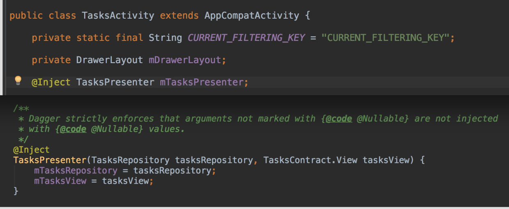Screen dimensions: 509x209
Task: Click the purple mTasksView field assignment
Action: pyautogui.click(x=60, y=181)
